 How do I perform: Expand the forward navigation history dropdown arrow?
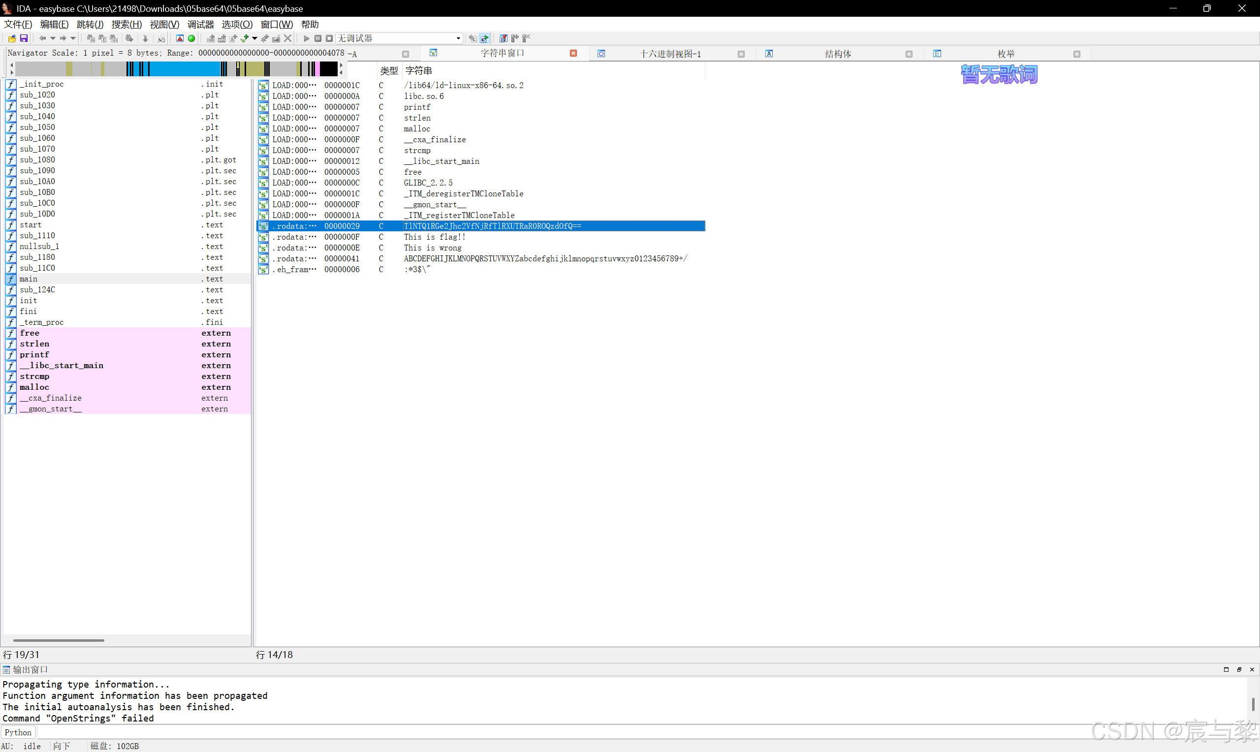point(73,38)
